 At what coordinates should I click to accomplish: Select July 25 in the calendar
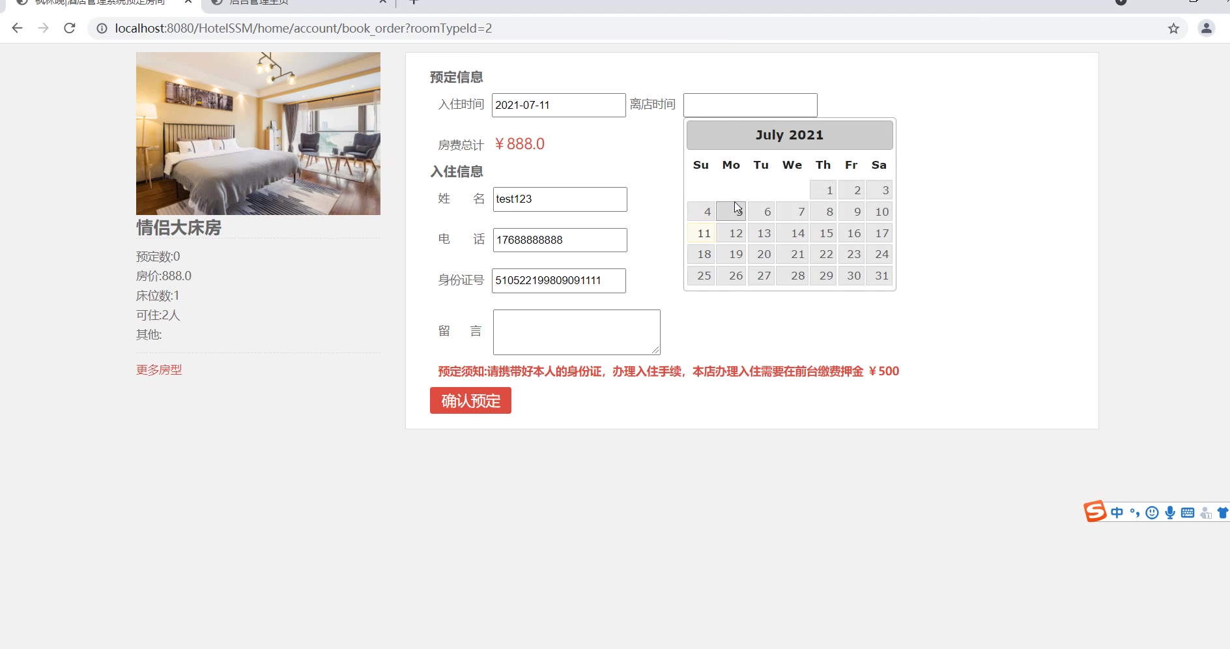coord(700,276)
